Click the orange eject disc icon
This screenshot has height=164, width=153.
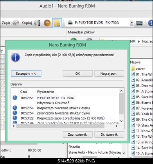pos(47,23)
